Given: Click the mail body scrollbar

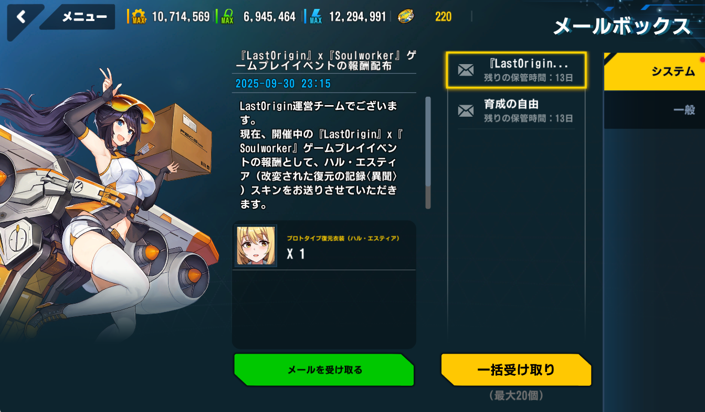Looking at the screenshot, I should pyautogui.click(x=428, y=152).
